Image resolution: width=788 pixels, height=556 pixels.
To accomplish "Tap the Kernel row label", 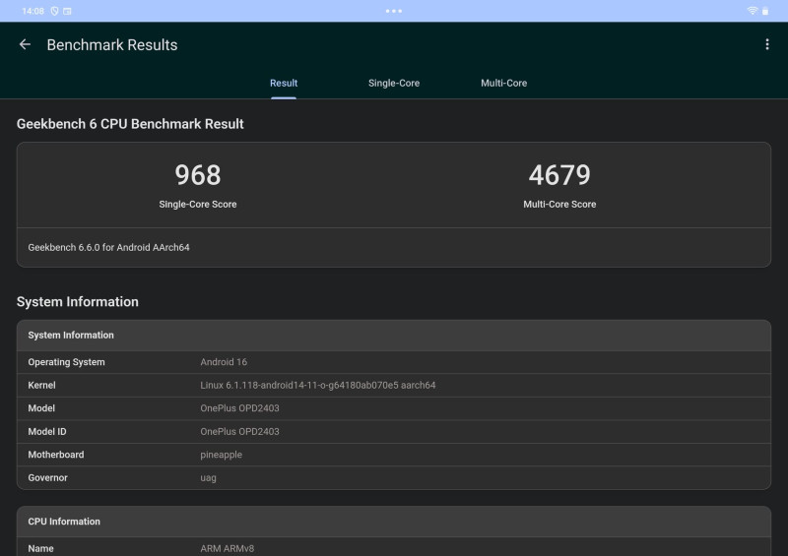I will tap(41, 385).
